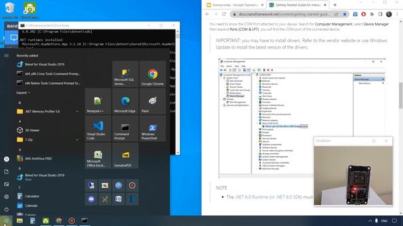Open a new Chrome tab
Image resolution: width=403 pixels, height=226 pixels.
335,5
